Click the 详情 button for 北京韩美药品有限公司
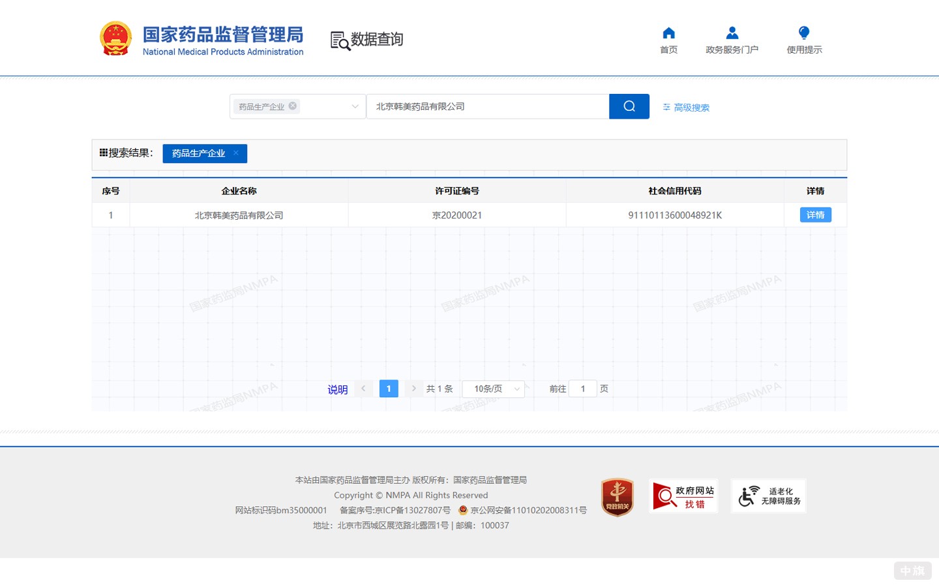 click(x=815, y=215)
